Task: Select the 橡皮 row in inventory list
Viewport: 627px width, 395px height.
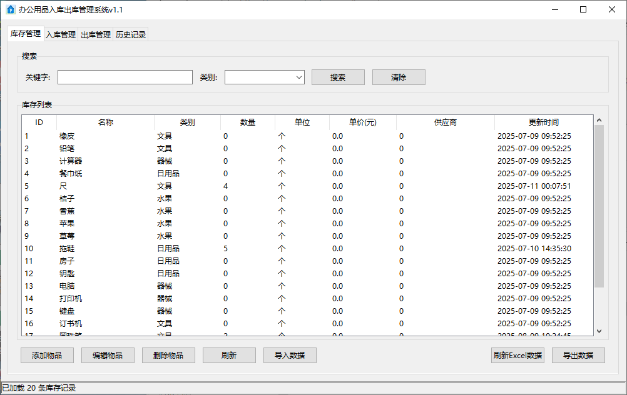Action: pos(67,136)
